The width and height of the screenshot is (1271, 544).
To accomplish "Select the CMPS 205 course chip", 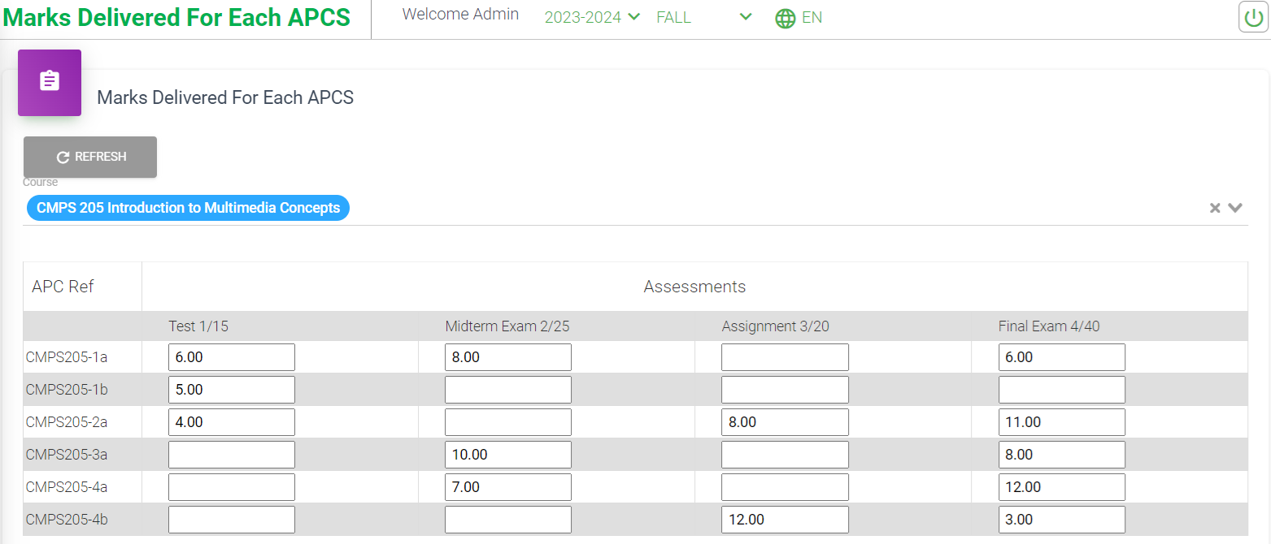I will coord(188,208).
